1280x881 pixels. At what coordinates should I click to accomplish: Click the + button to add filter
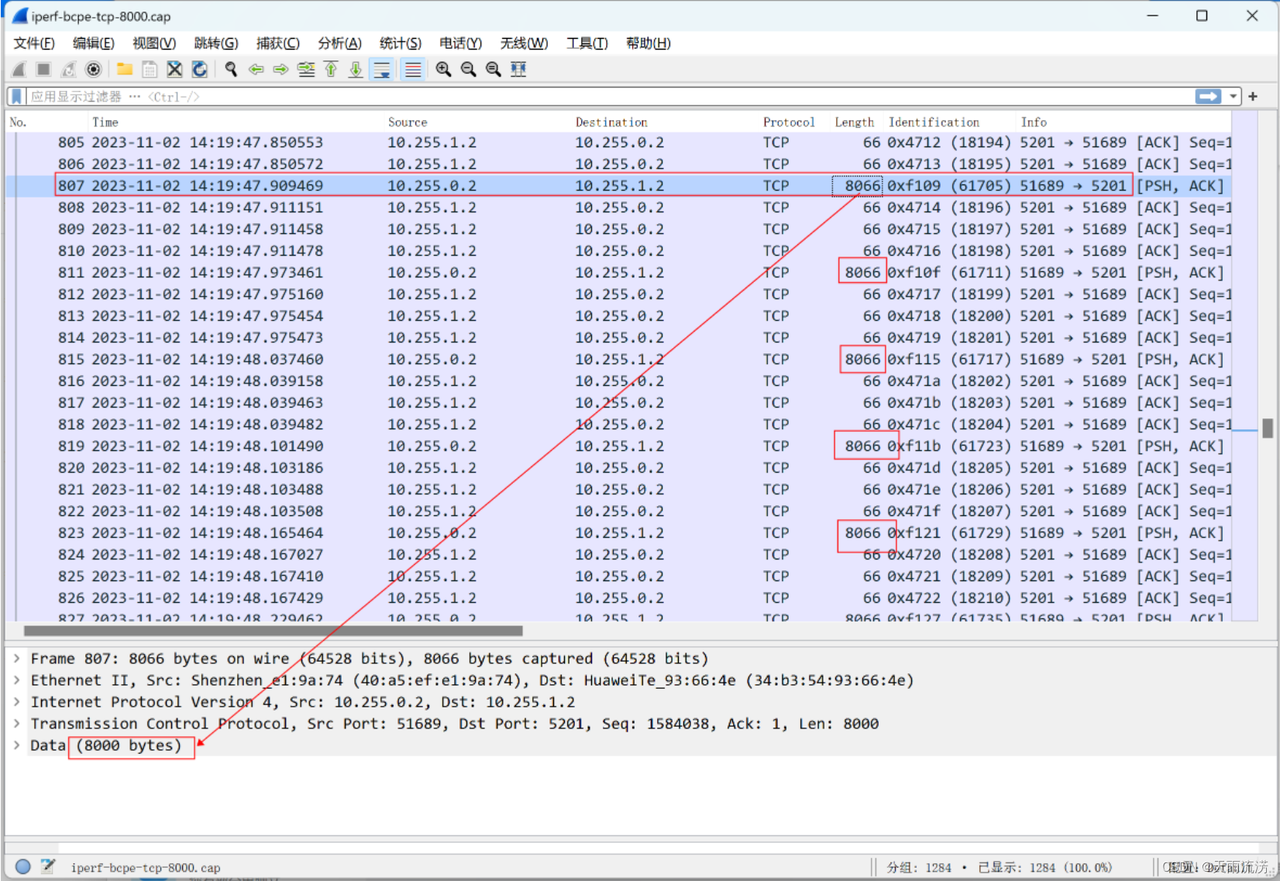point(1252,96)
